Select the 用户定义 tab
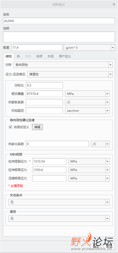The width and height of the screenshot is (118, 253). [65, 56]
